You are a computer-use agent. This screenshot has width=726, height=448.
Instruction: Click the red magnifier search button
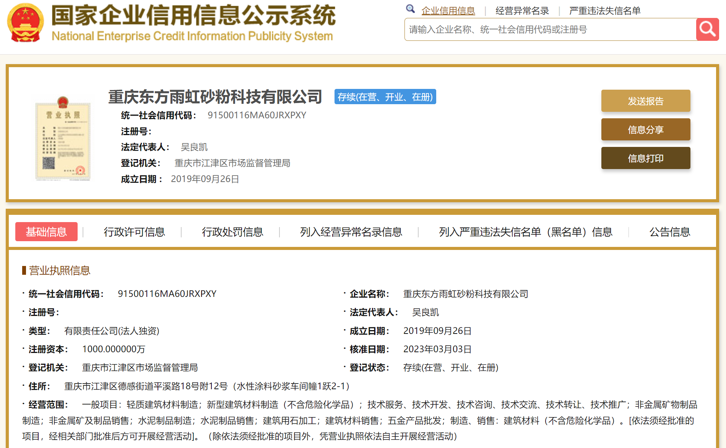707,29
